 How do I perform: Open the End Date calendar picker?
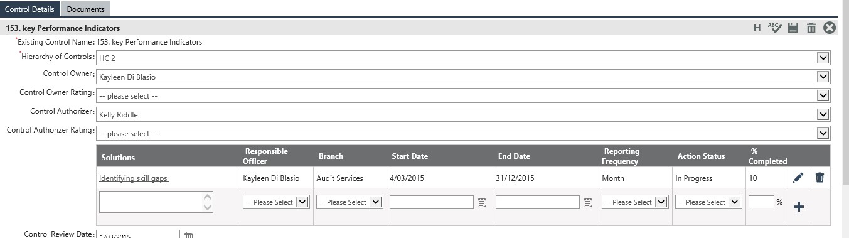[x=588, y=202]
